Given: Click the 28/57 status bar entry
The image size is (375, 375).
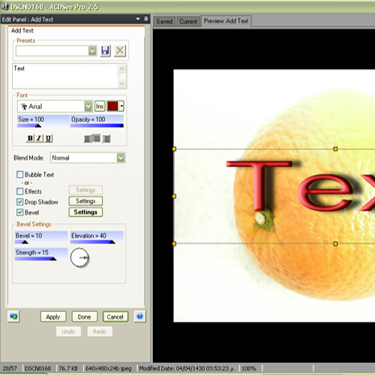Looking at the screenshot, I should (10, 368).
